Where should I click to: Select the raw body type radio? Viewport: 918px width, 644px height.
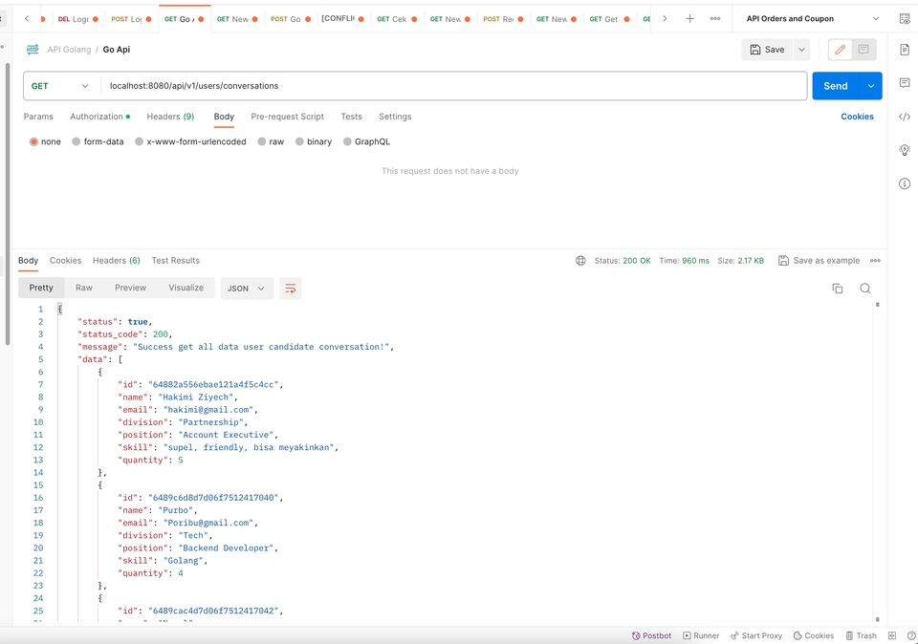(262, 141)
